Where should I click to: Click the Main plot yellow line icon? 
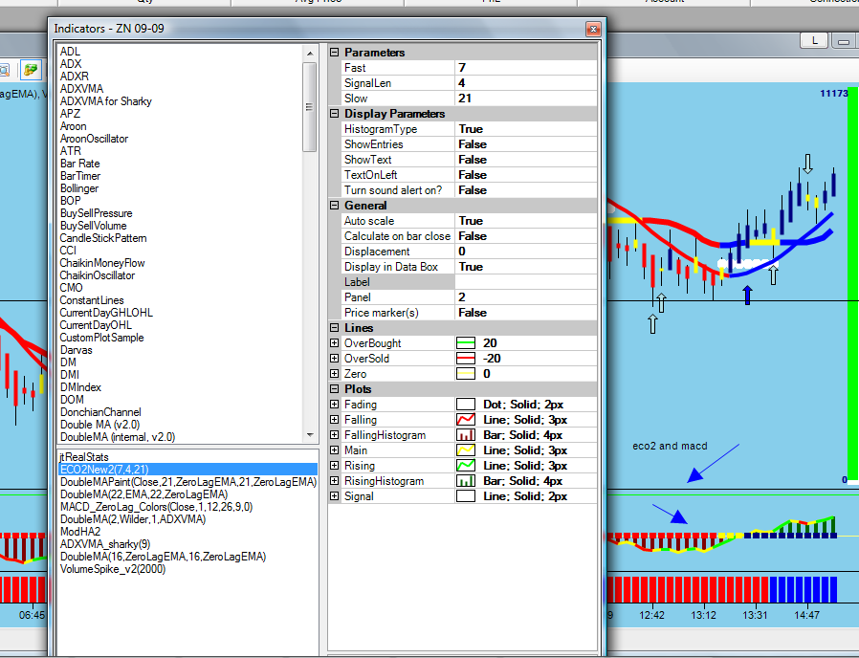coord(465,450)
